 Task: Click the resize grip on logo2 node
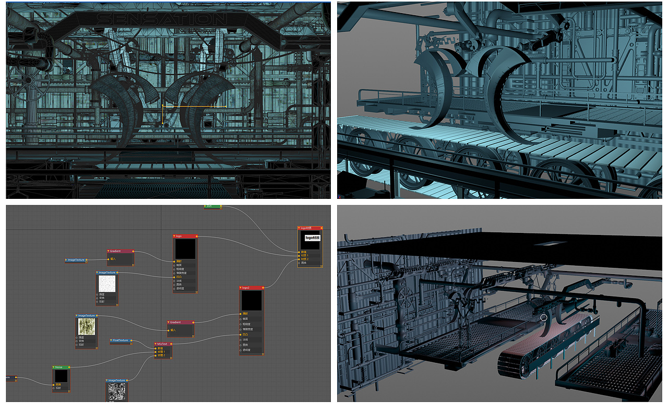coord(263,354)
